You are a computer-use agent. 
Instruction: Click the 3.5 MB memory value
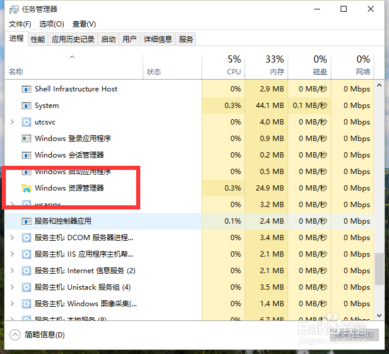[x=272, y=287]
